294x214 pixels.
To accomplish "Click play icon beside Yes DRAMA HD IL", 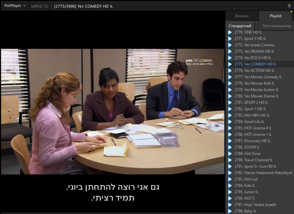I will tap(230, 52).
